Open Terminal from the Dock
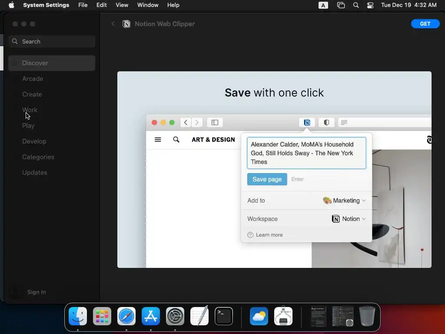Image resolution: width=445 pixels, height=334 pixels. (x=224, y=316)
